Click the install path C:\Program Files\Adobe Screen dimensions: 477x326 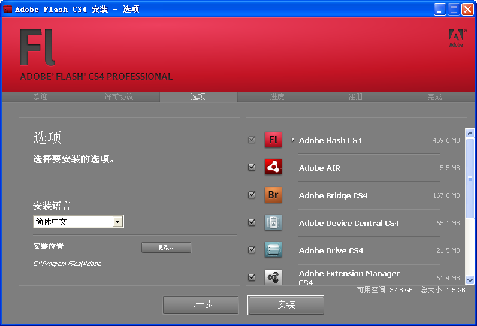pos(67,264)
